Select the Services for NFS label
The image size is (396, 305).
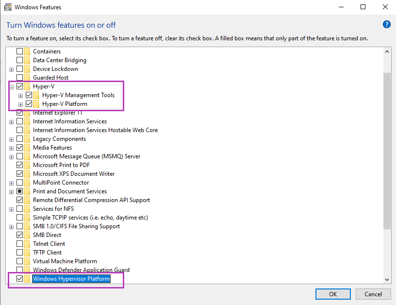click(x=53, y=209)
